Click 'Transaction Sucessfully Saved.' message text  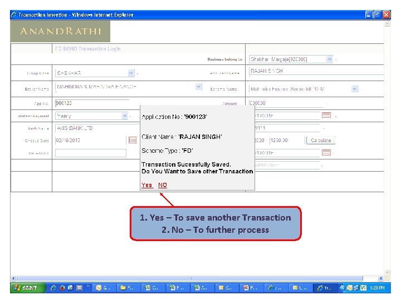[186, 164]
